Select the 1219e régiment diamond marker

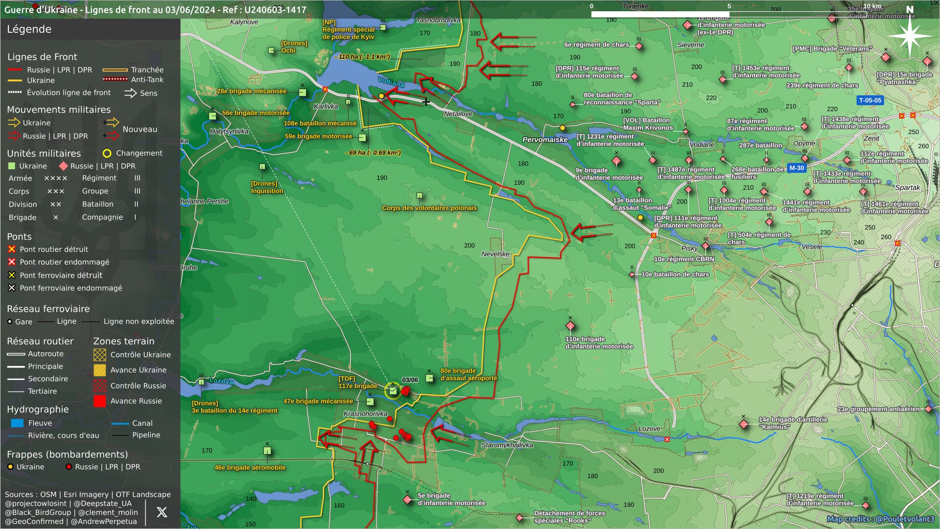click(x=866, y=505)
